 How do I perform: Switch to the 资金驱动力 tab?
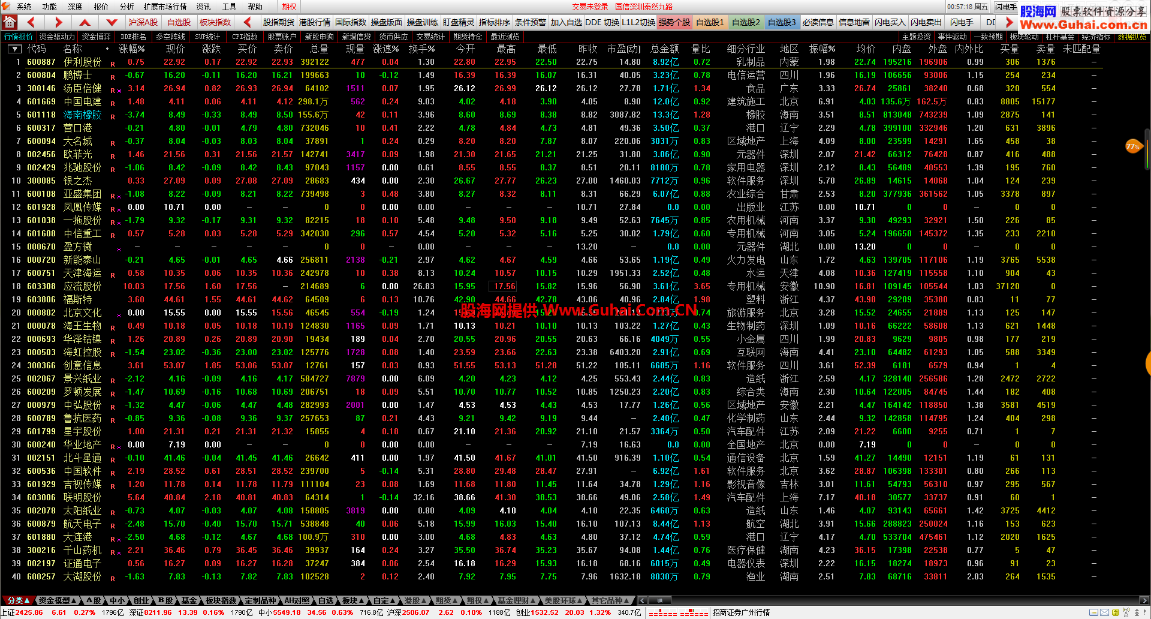point(57,37)
